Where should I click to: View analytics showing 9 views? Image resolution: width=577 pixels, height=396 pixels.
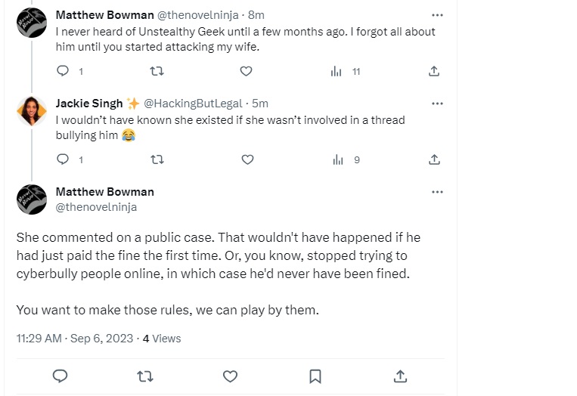[x=339, y=159]
